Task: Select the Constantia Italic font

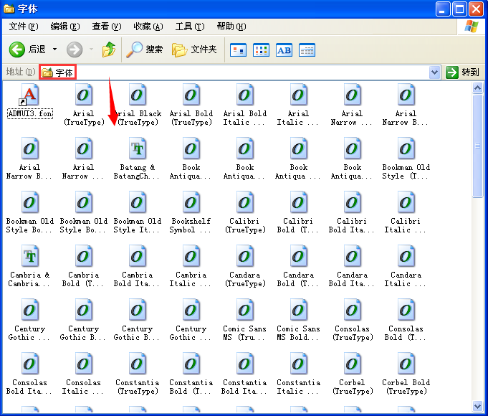Action: [x=298, y=374]
